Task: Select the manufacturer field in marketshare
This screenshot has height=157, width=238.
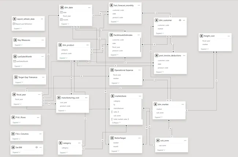Action: pyautogui.click(x=119, y=108)
